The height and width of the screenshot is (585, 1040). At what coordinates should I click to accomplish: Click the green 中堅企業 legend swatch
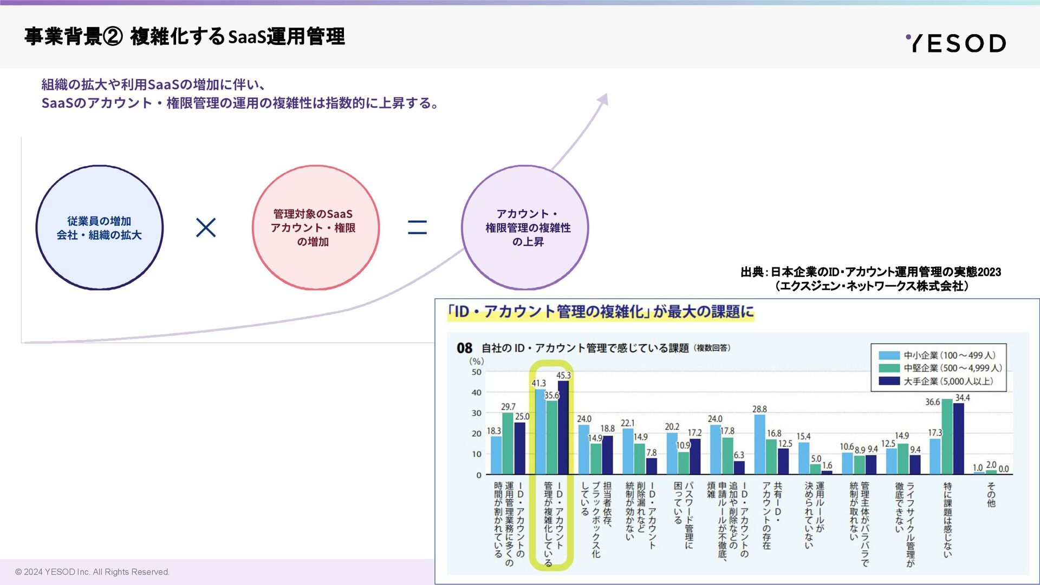pos(888,368)
